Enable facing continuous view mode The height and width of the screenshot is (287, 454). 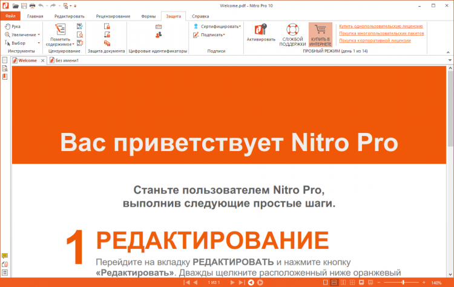coord(352,282)
